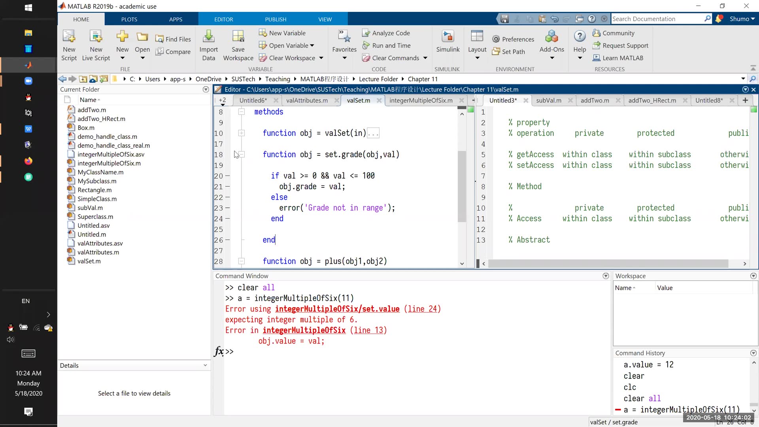Click the Set Path icon
Image resolution: width=759 pixels, height=427 pixels.
[x=496, y=52]
